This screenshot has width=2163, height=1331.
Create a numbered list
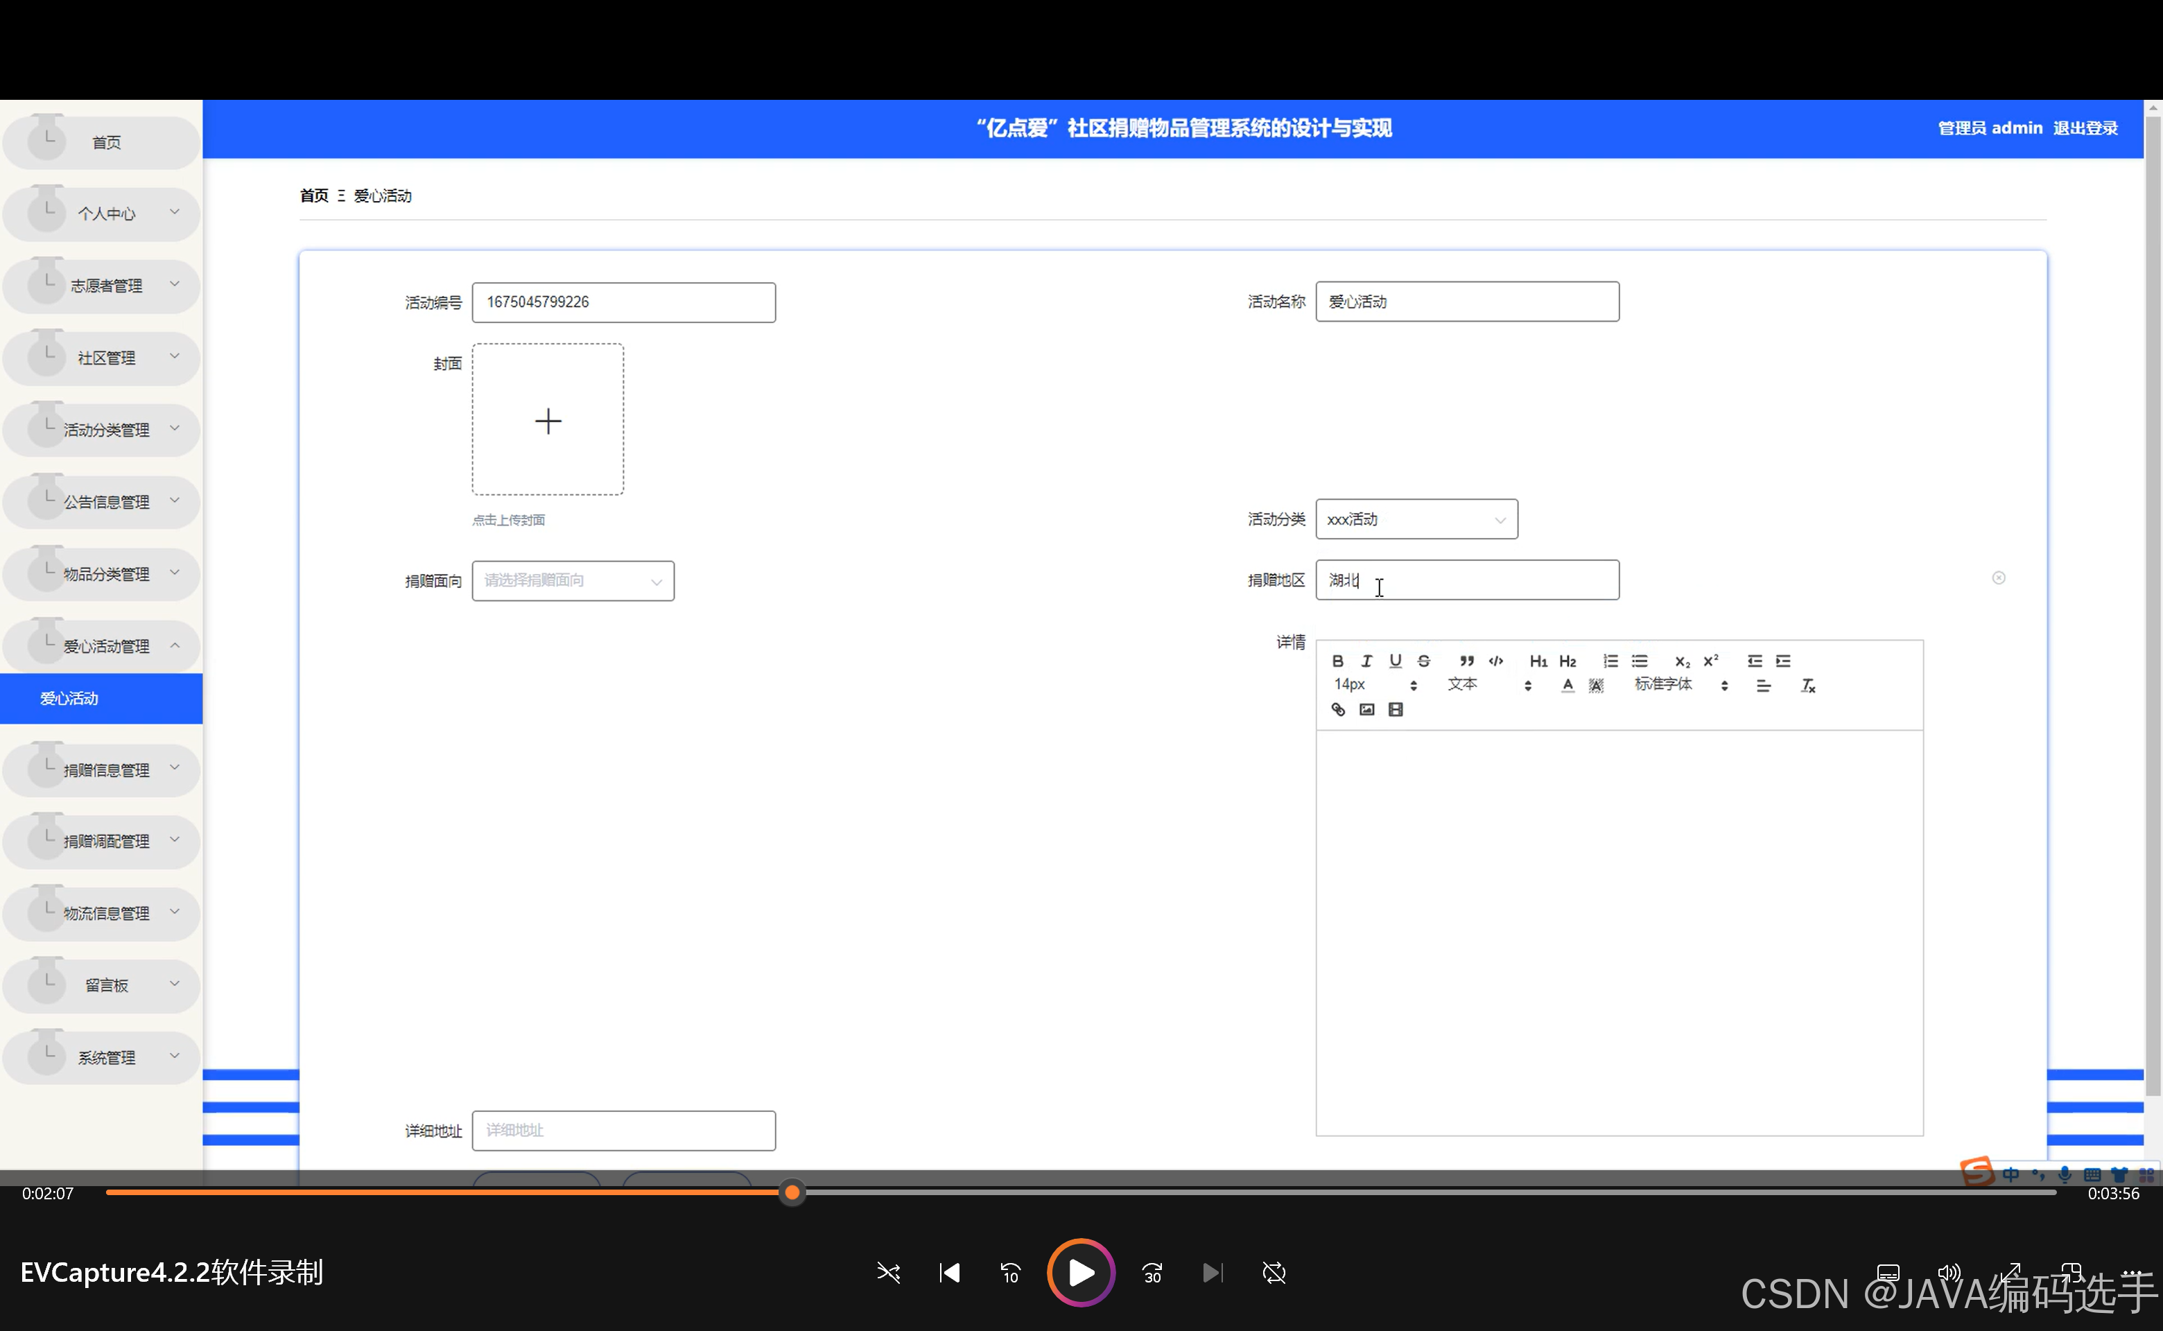pos(1610,661)
